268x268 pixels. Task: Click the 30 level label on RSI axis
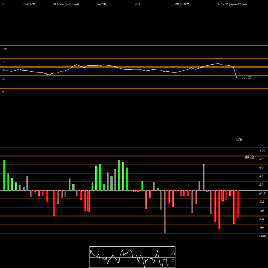(x=4, y=79)
